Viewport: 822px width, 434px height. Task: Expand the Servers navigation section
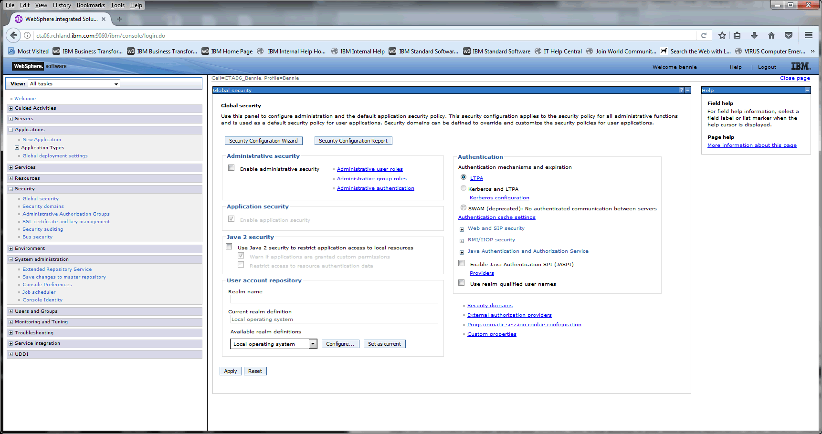click(11, 119)
